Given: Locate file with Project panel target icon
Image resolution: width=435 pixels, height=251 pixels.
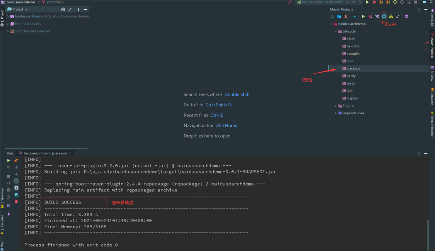Looking at the screenshot, I should [63, 10].
